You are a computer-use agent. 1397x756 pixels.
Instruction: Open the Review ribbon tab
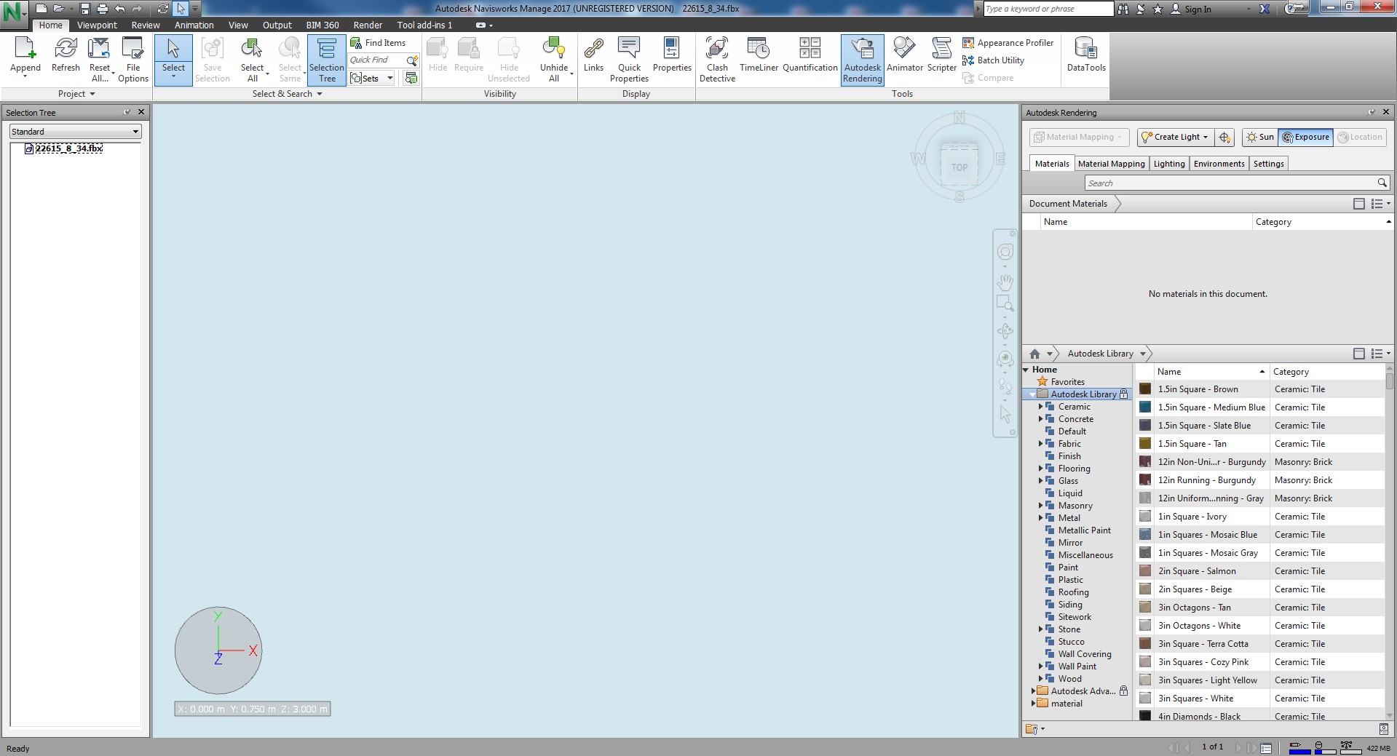click(146, 25)
